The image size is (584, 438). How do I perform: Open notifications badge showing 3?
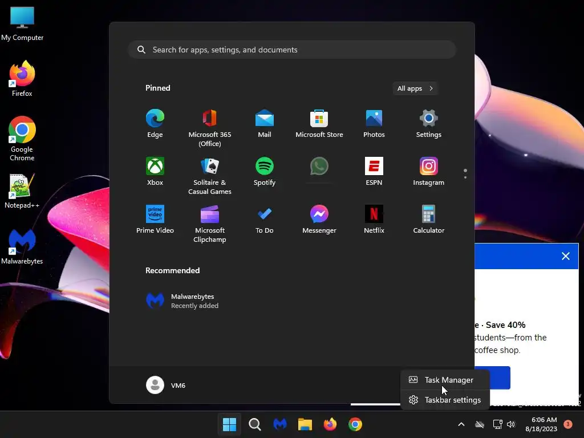(568, 424)
